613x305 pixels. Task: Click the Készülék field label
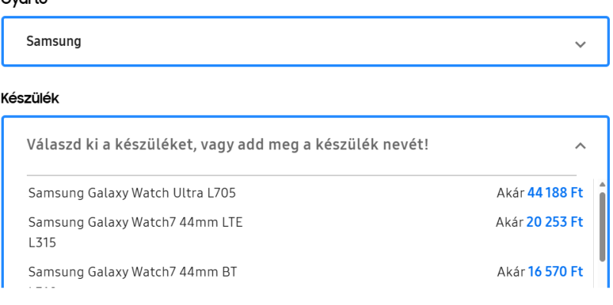30,98
